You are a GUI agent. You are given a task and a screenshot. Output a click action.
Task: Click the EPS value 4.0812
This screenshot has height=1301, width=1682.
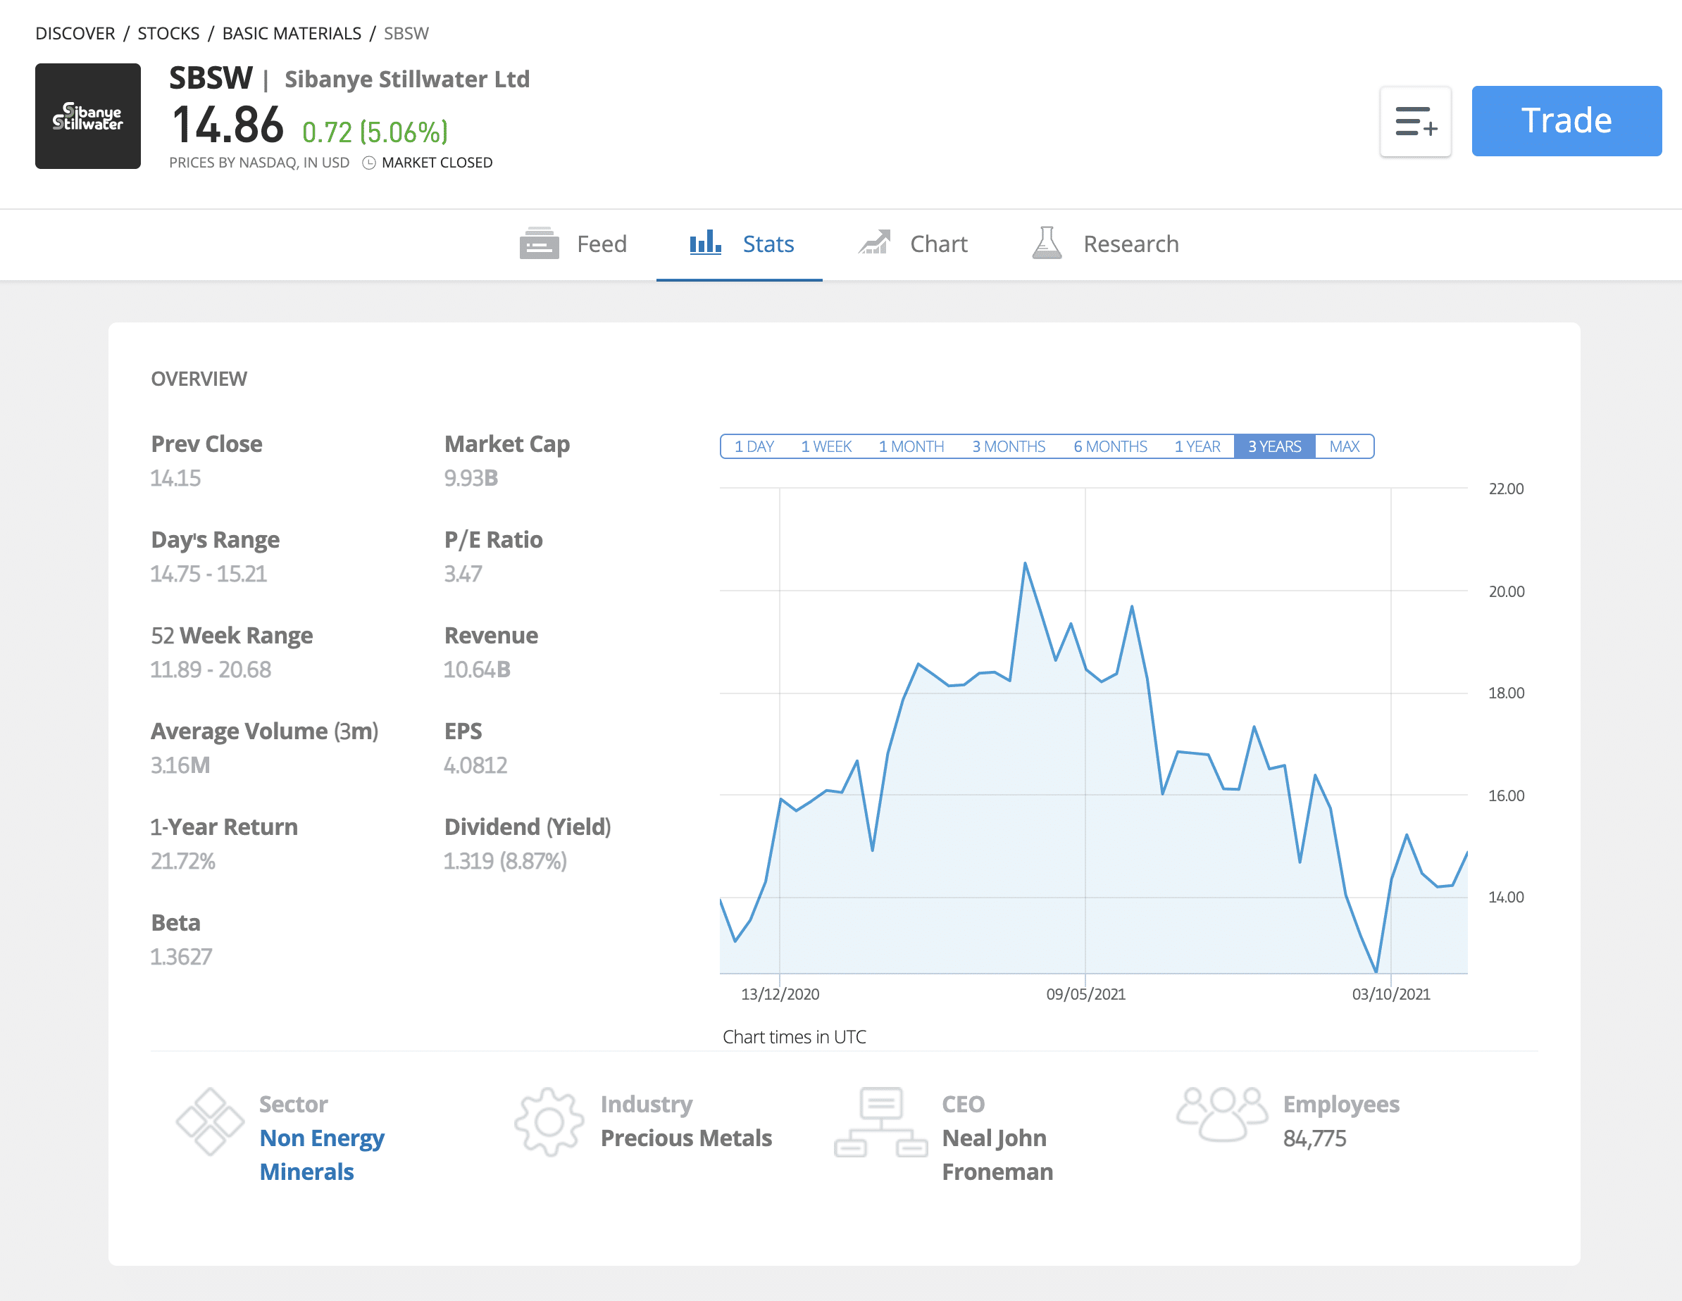[475, 765]
